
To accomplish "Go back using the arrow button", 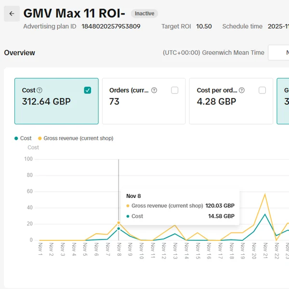I will pos(12,13).
